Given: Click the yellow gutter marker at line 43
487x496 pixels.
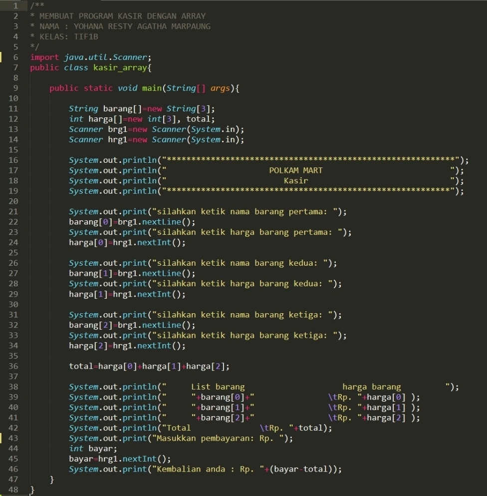Looking at the screenshot, I should point(2,438).
